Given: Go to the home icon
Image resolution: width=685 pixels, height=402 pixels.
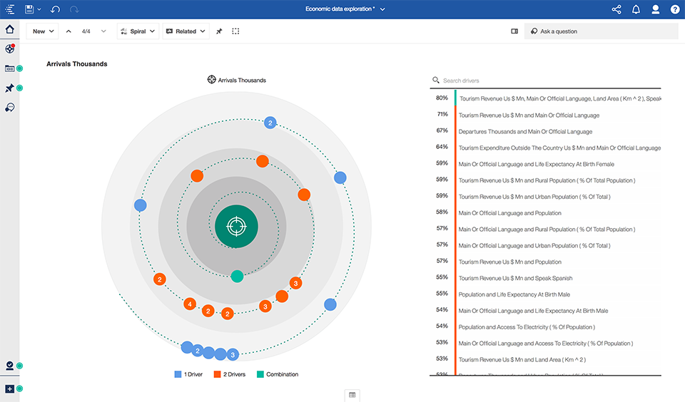Looking at the screenshot, I should click(x=9, y=29).
